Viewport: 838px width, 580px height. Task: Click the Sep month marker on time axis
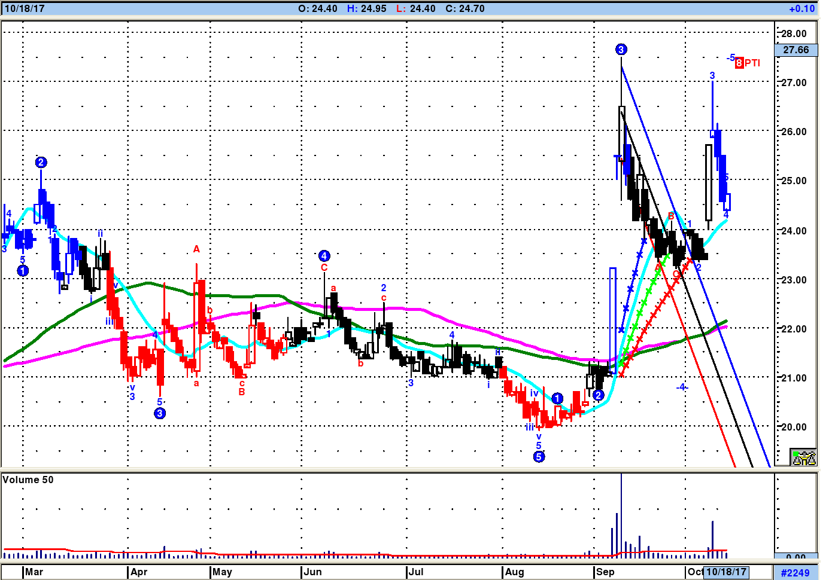coord(605,572)
